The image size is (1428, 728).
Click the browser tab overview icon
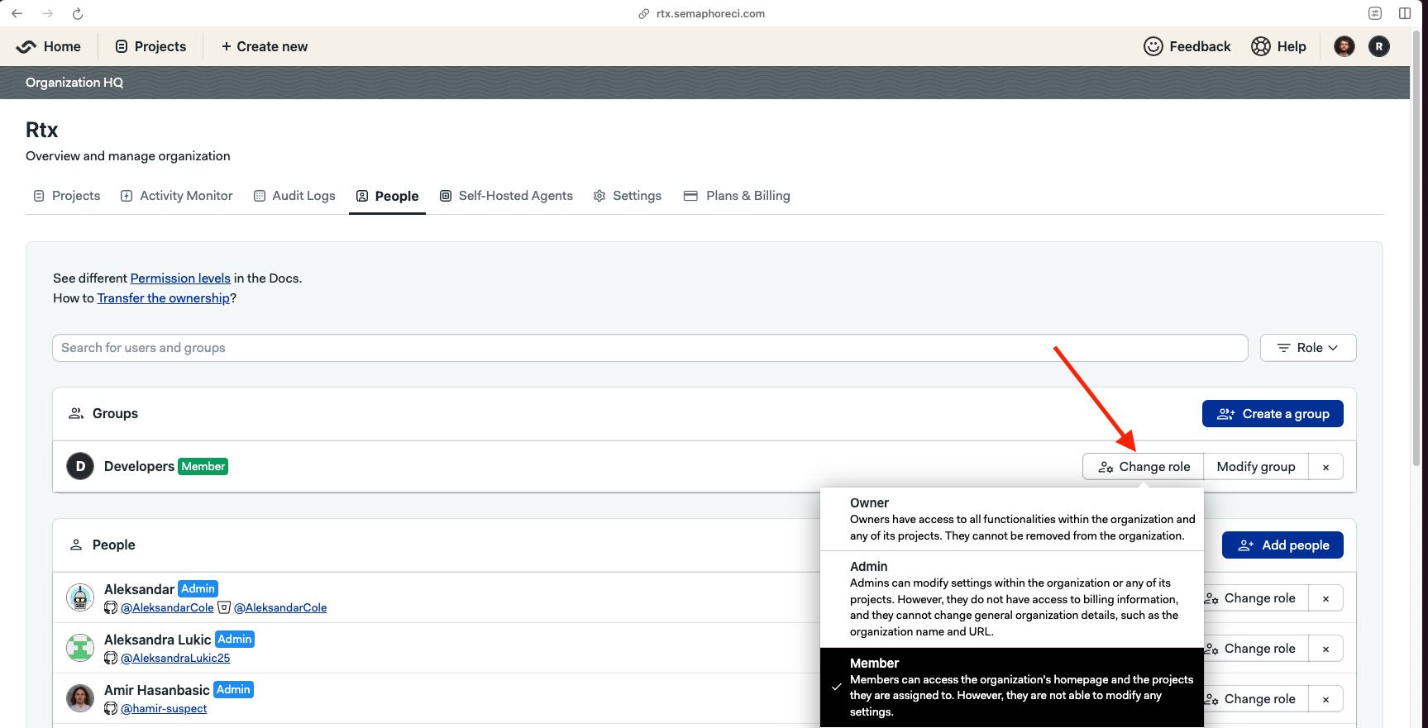(x=1374, y=13)
